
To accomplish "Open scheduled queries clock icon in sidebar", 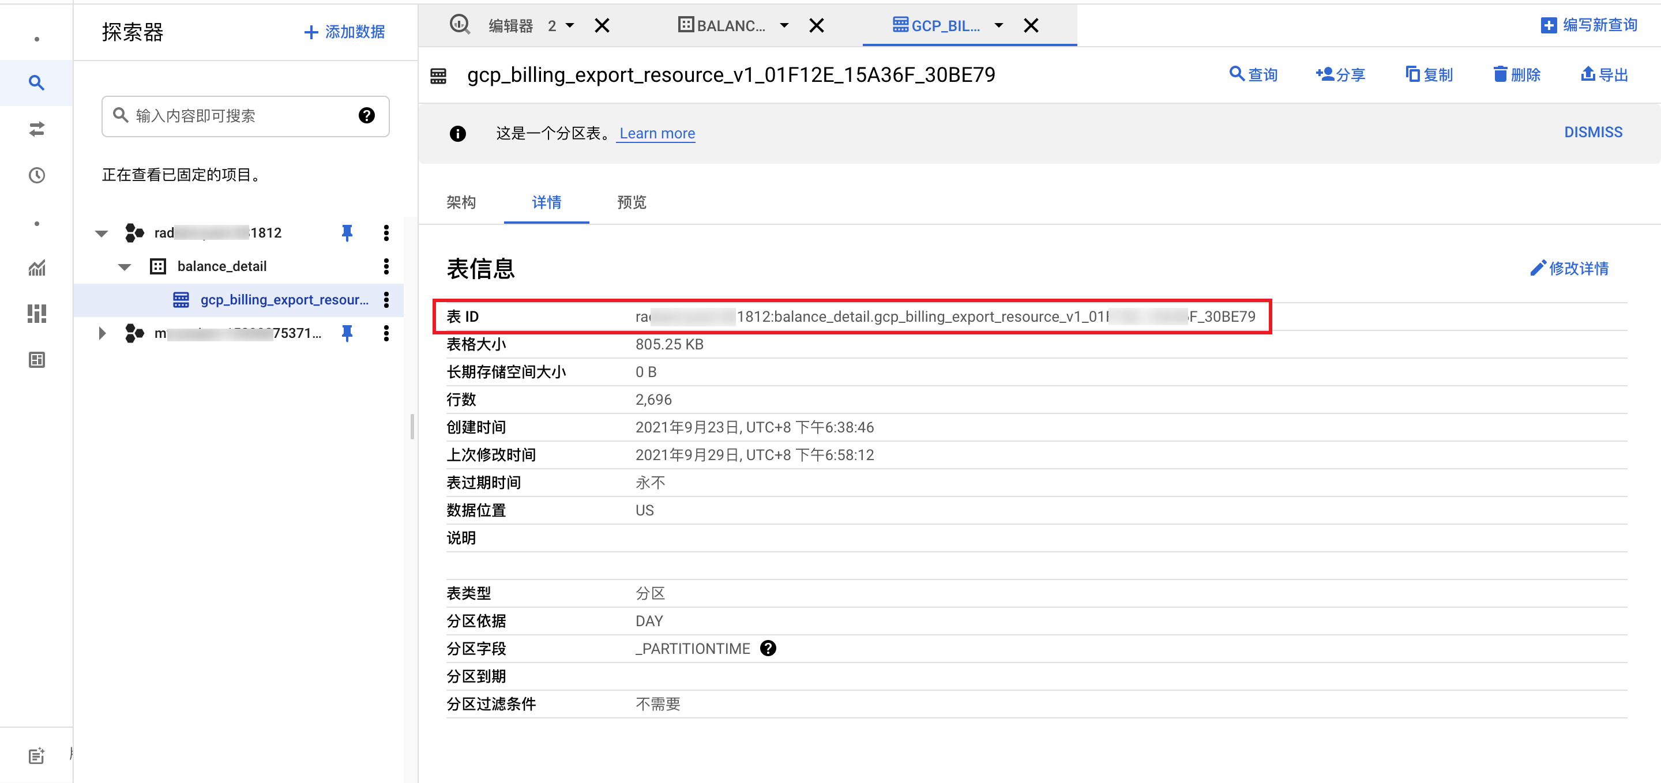I will pyautogui.click(x=36, y=175).
